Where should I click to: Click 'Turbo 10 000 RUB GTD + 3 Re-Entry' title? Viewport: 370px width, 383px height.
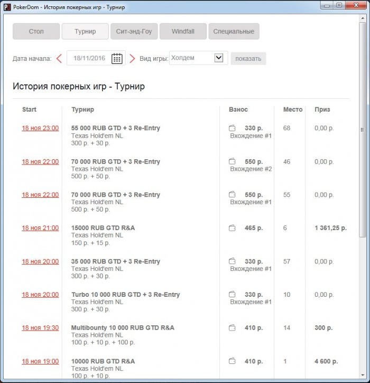pos(125,295)
